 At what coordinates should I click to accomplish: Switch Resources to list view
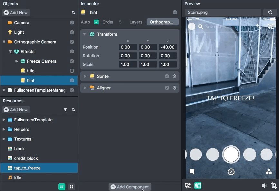62,187
